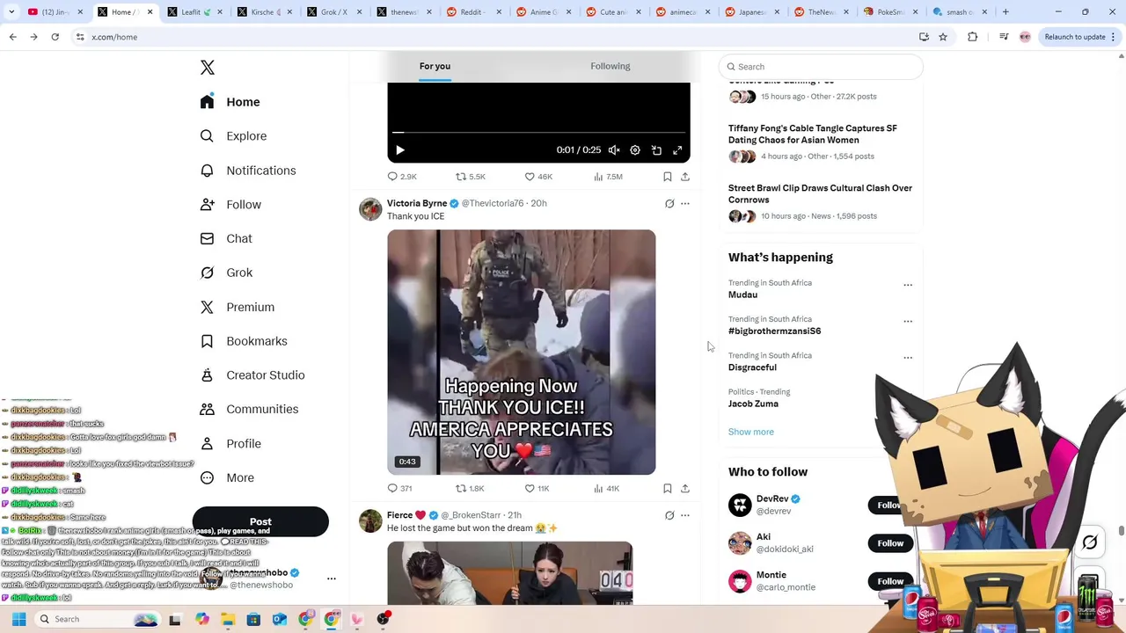Click the X search field
The width and height of the screenshot is (1126, 633).
(821, 67)
